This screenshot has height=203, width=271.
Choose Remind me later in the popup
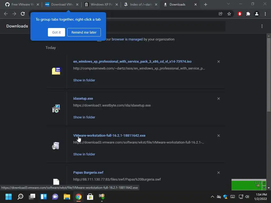tap(84, 32)
